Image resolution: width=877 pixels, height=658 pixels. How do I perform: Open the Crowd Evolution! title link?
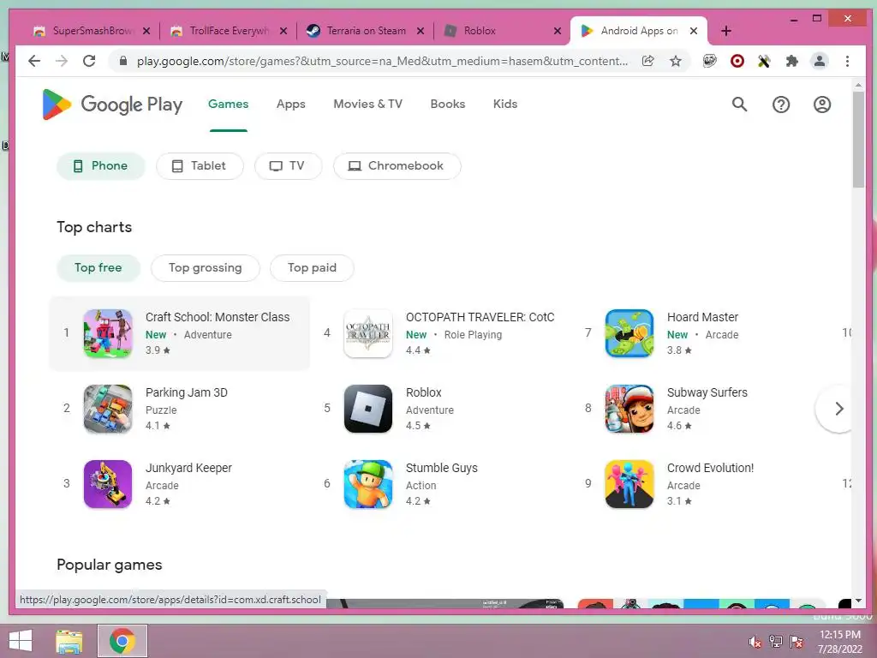[710, 469]
